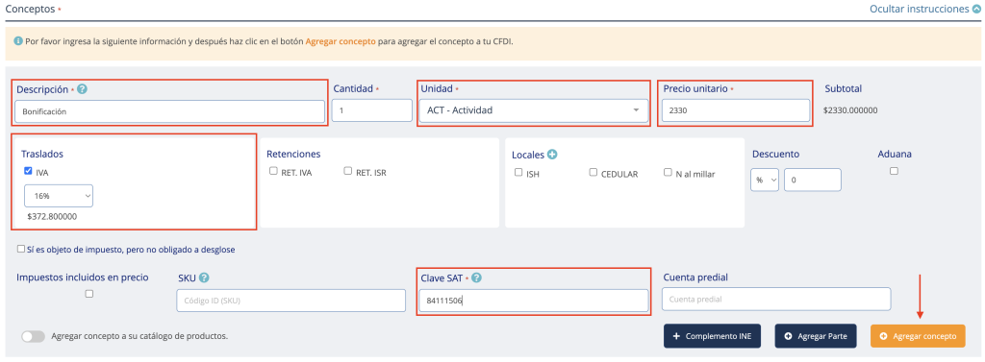
Task: Open the Unidad ACT - Actividad dropdown
Action: pos(533,110)
